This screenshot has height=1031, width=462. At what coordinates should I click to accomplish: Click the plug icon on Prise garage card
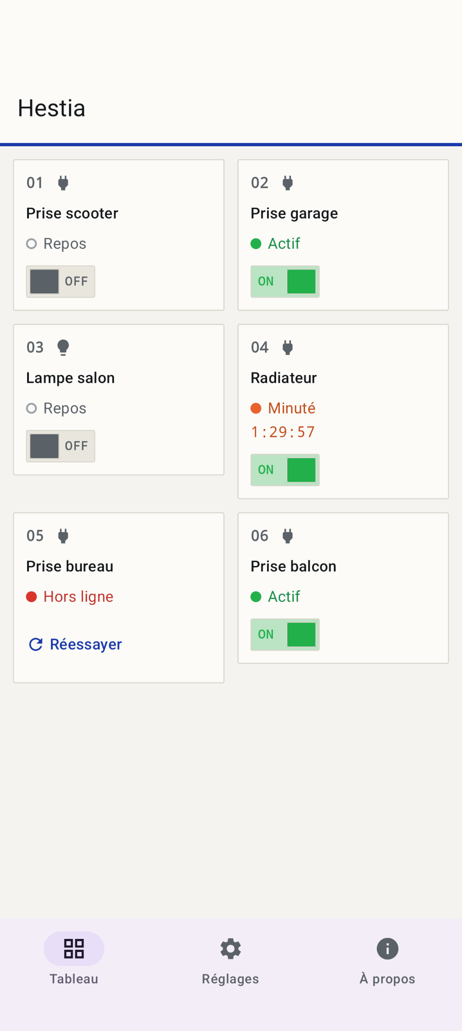click(287, 183)
